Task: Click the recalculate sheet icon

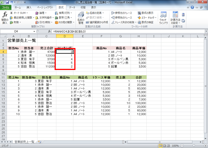Action: click(x=183, y=21)
